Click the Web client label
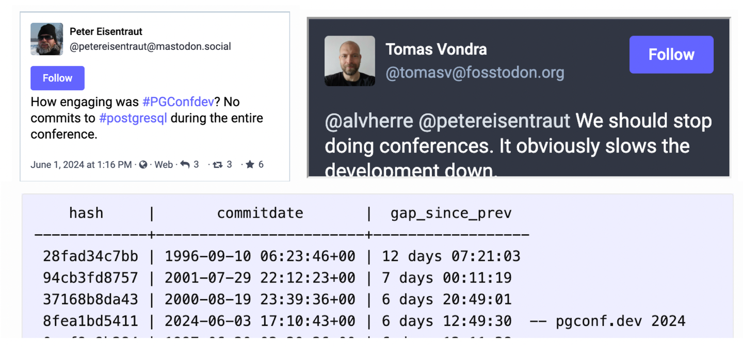 pos(164,165)
